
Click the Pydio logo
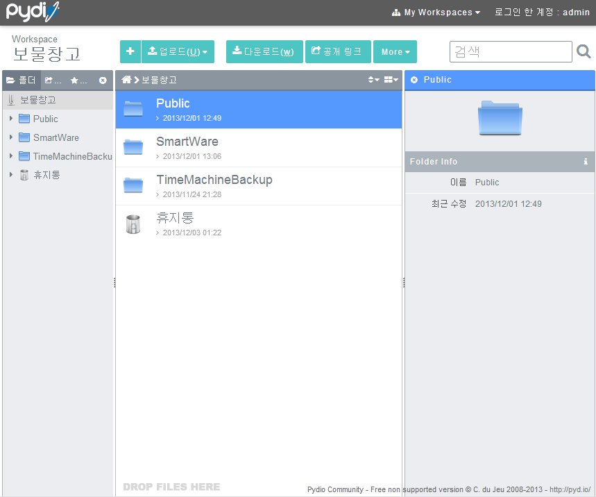pyautogui.click(x=33, y=12)
